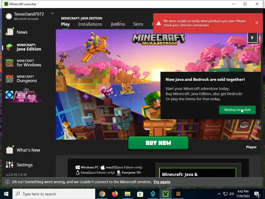Screen dimensions: 265x199
Task: Switch to the Skins tab
Action: [138, 24]
